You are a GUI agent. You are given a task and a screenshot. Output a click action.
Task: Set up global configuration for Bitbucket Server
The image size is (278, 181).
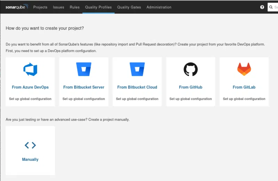pyautogui.click(x=84, y=99)
